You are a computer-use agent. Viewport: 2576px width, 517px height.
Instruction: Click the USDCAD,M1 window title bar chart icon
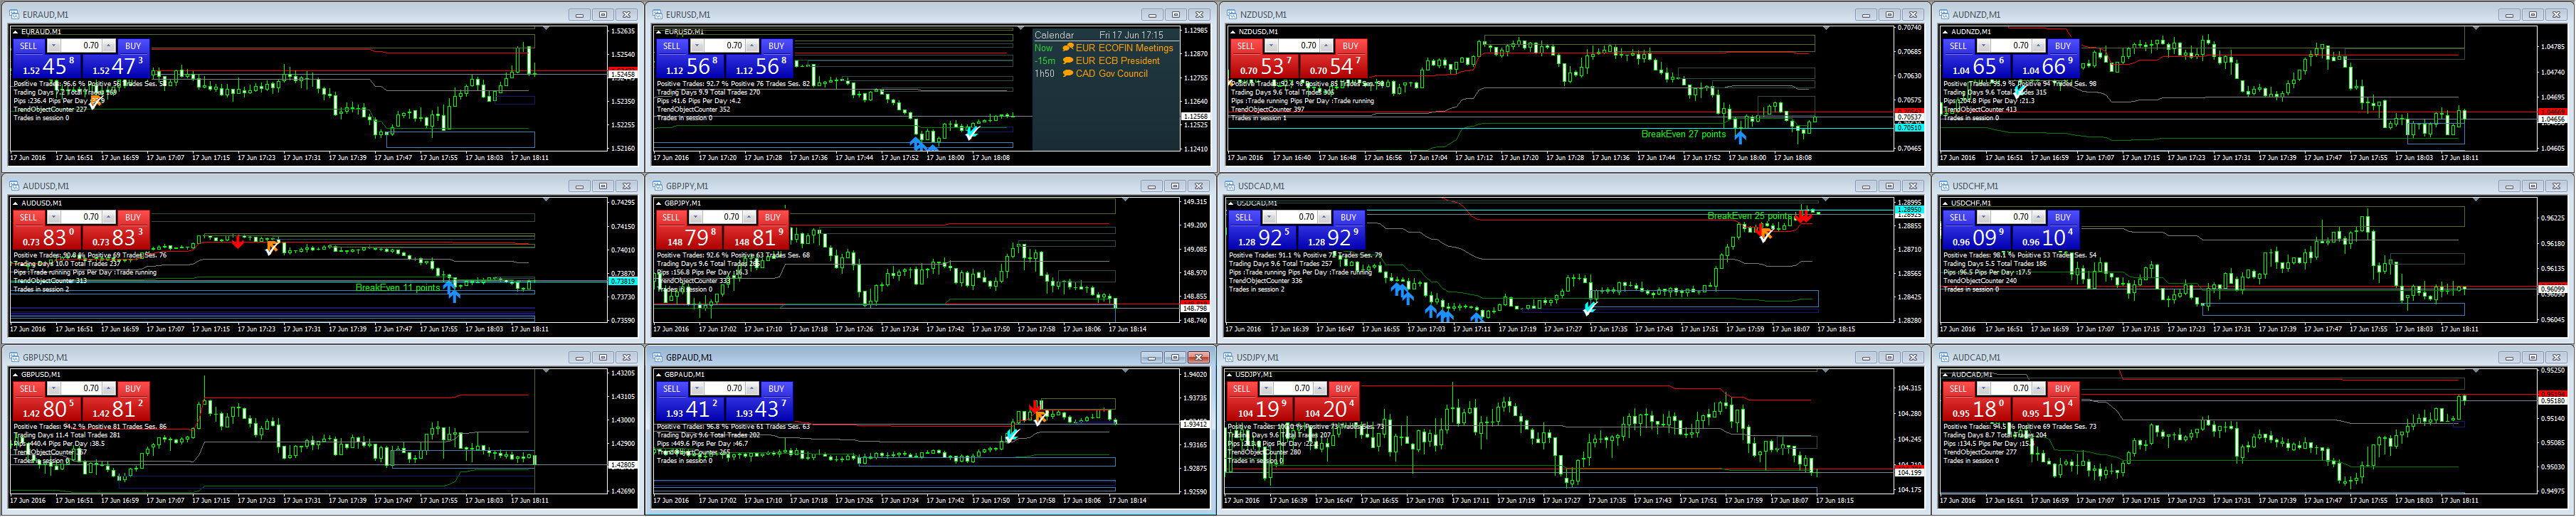[1230, 186]
